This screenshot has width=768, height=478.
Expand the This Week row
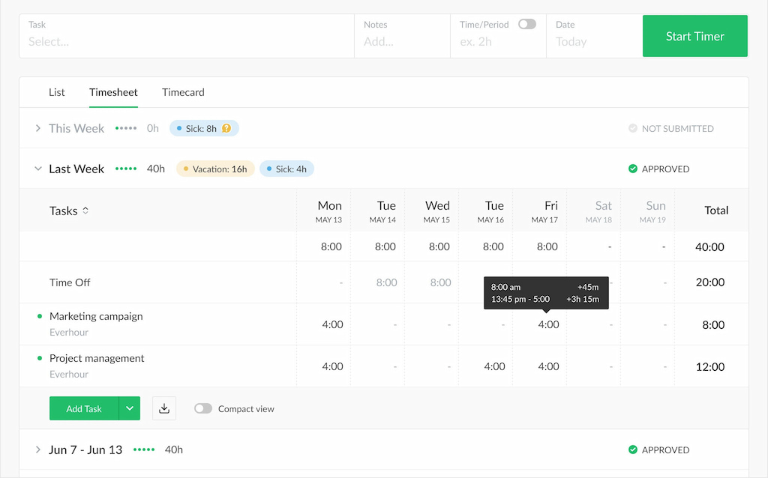click(x=38, y=128)
